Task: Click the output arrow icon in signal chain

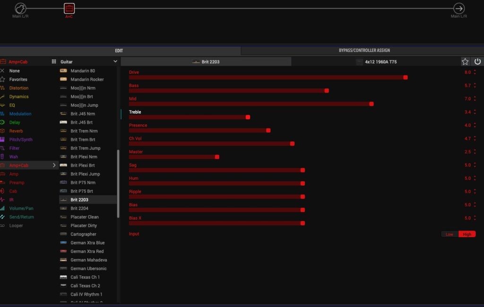Action: tap(458, 8)
